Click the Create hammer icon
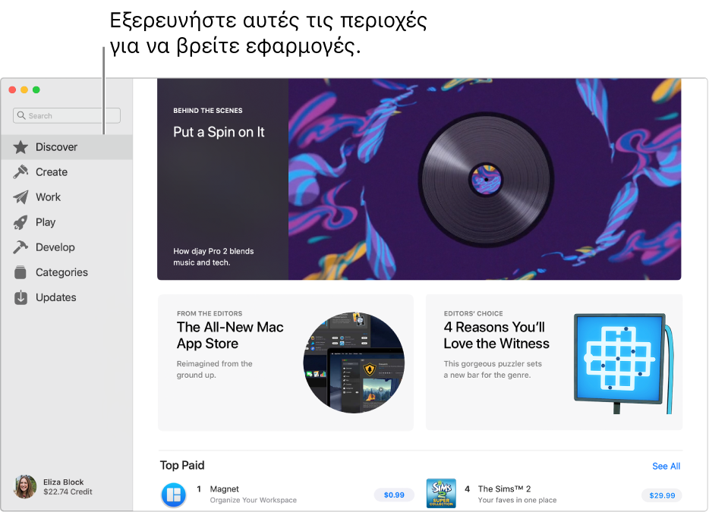The height and width of the screenshot is (512, 709). click(x=20, y=171)
